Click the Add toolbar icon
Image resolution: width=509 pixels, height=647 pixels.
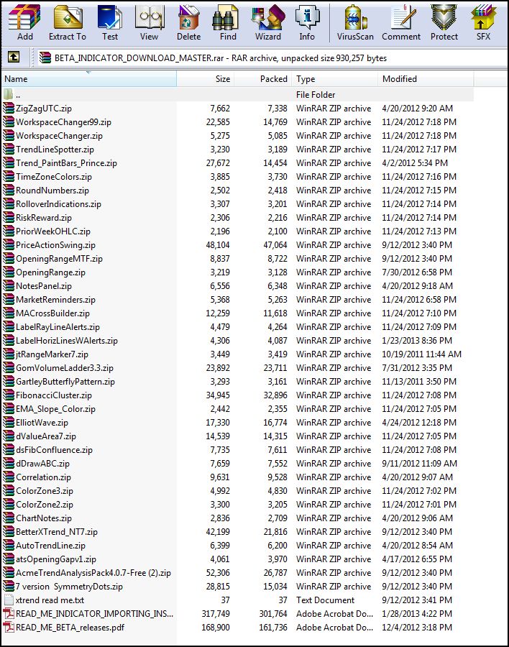(24, 17)
